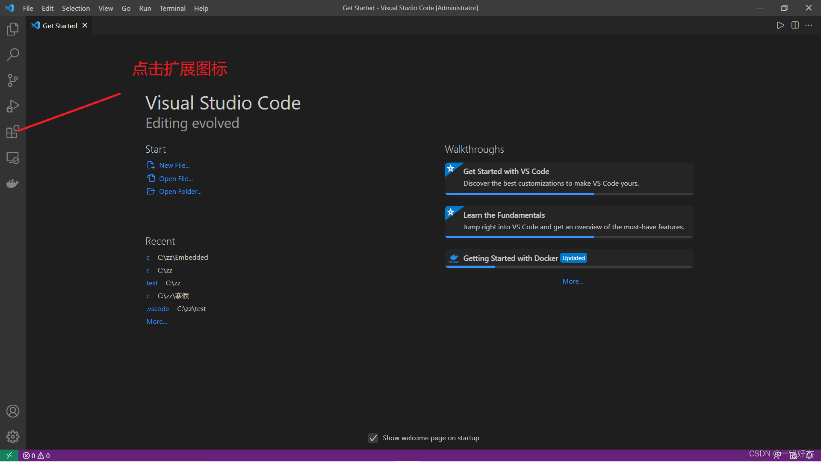Click the Open File icon
This screenshot has height=462, width=821.
pos(151,178)
